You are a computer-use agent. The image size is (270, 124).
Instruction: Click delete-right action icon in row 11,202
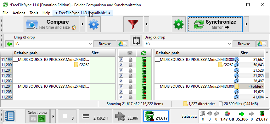144,76
